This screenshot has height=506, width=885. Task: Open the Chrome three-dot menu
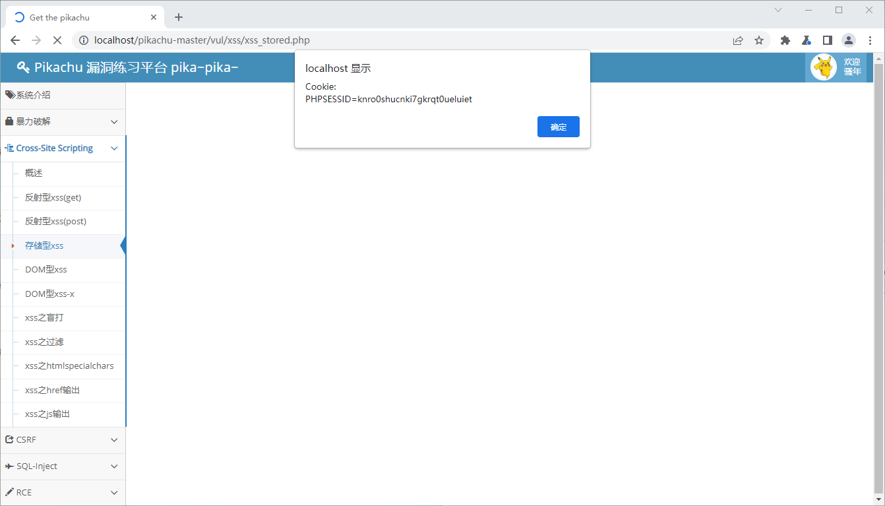pyautogui.click(x=870, y=40)
